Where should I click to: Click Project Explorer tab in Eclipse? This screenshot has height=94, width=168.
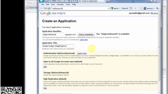tap(32, 7)
